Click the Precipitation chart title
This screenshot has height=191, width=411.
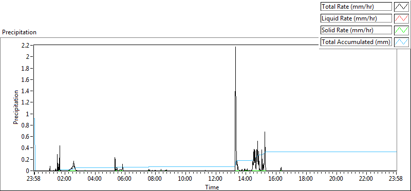tap(19, 32)
